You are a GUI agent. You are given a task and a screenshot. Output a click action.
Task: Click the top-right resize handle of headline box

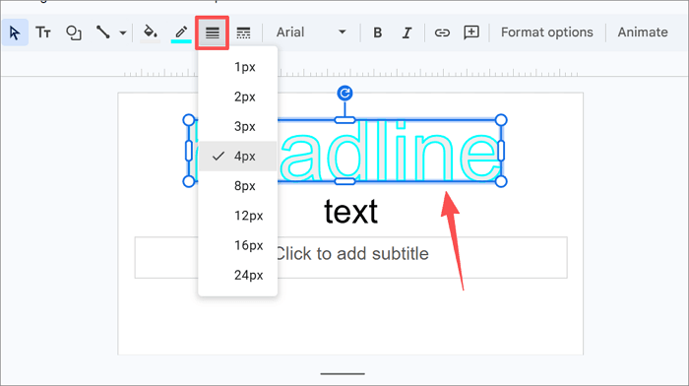(x=501, y=120)
